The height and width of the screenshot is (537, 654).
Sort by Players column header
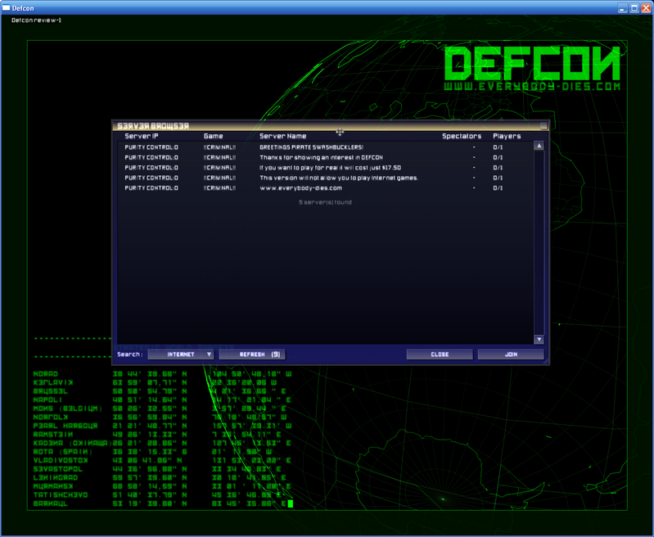click(x=507, y=136)
